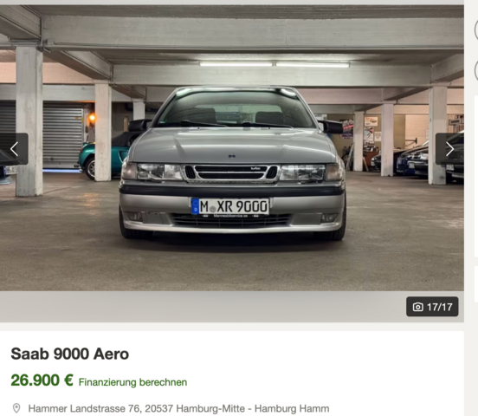Image resolution: width=478 pixels, height=416 pixels.
Task: Open Finanzierung berechnen financing link
Action: (132, 382)
